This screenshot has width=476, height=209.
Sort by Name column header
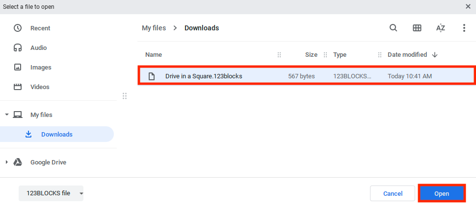click(x=154, y=55)
